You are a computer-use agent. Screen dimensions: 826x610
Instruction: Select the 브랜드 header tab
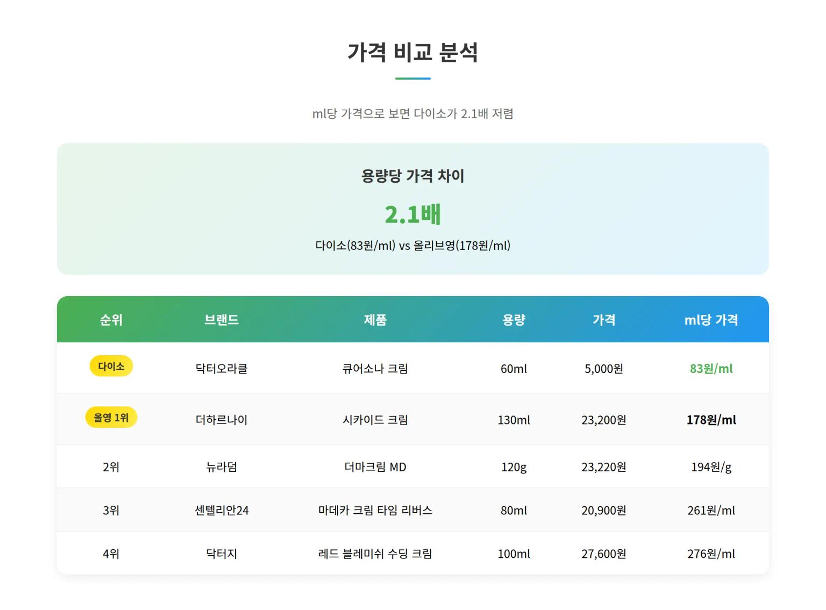(x=221, y=319)
